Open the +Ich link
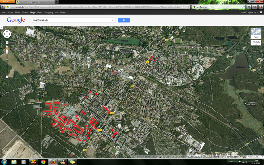The width and height of the screenshot is (264, 165). tap(4, 13)
